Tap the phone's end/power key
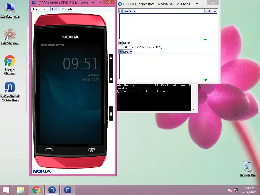Viewport: 260px width, 195px height. (91, 150)
